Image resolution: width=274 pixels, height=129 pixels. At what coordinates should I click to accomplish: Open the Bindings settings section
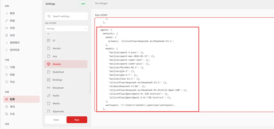(66, 80)
